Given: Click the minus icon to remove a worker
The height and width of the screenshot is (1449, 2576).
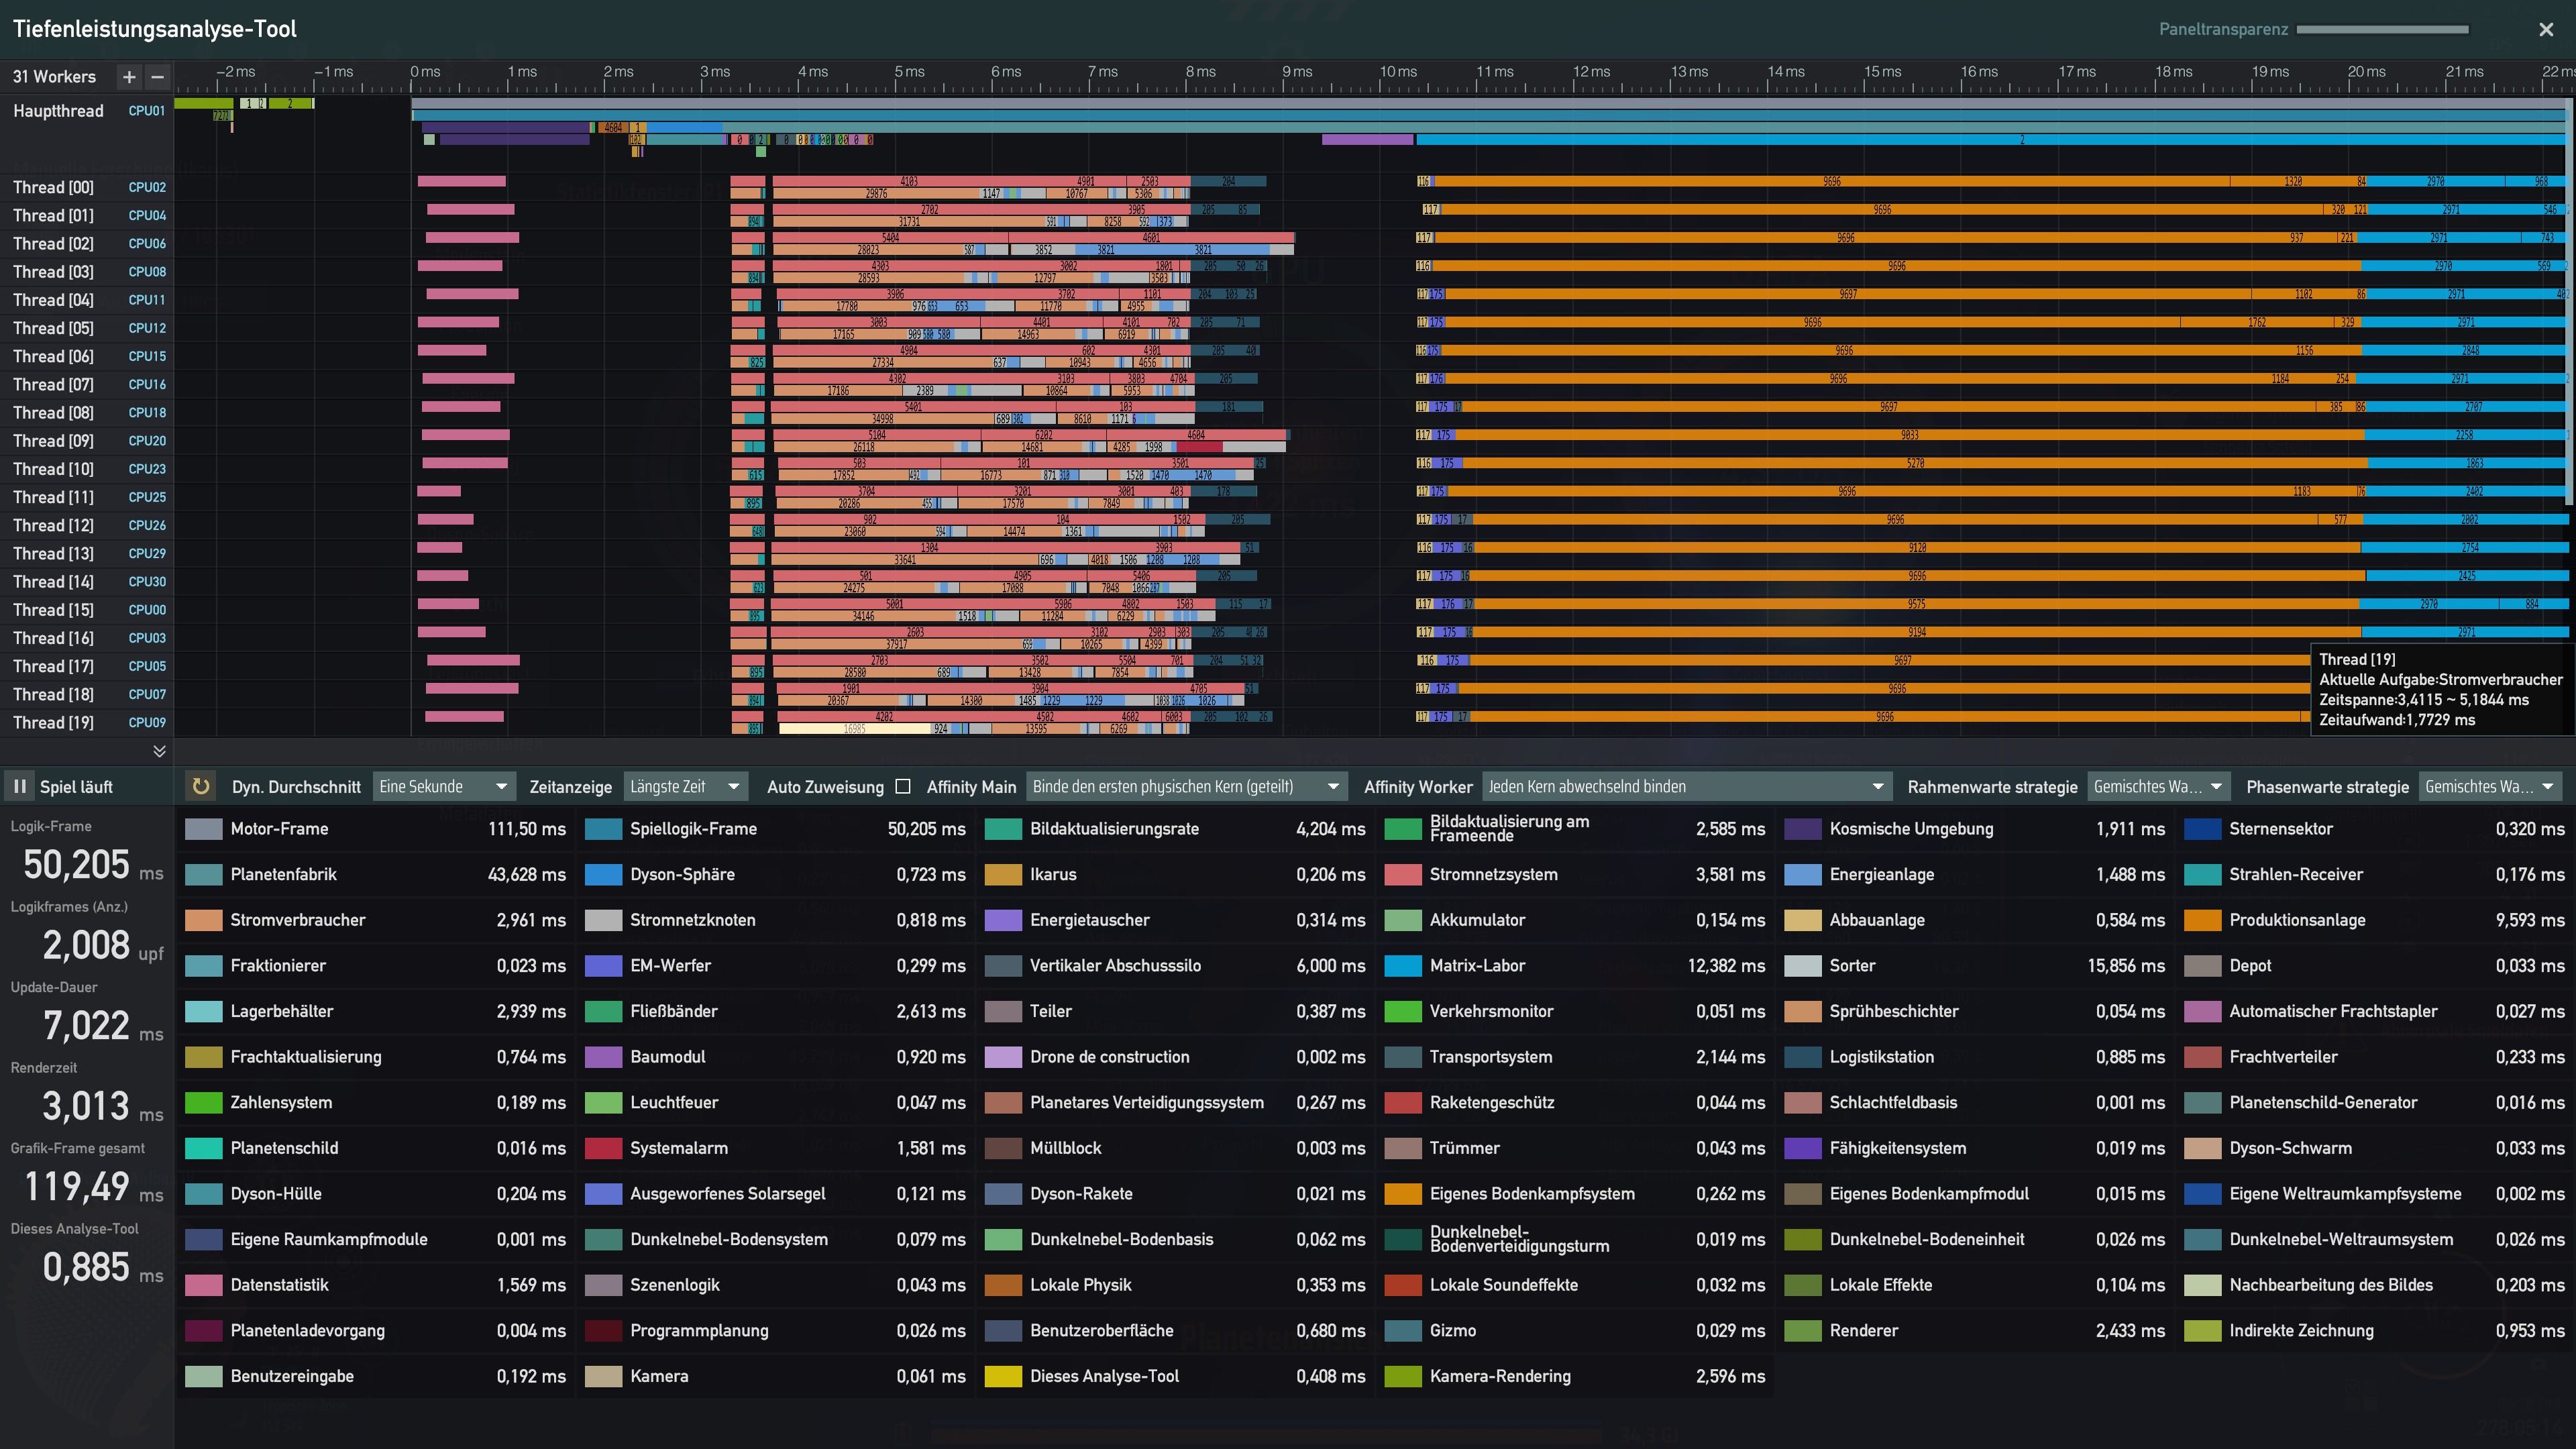Looking at the screenshot, I should click(157, 77).
